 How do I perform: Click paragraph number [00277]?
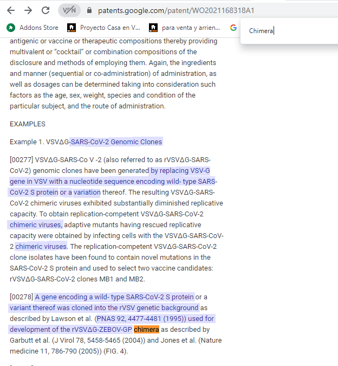click(21, 159)
